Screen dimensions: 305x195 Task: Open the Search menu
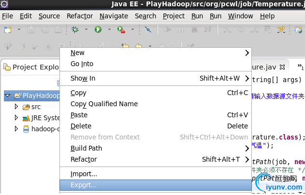tap(145, 16)
